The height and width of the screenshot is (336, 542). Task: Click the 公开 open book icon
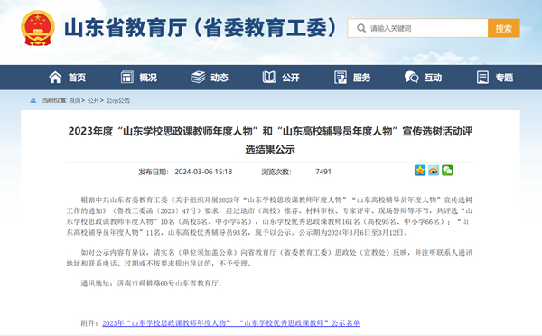point(269,77)
